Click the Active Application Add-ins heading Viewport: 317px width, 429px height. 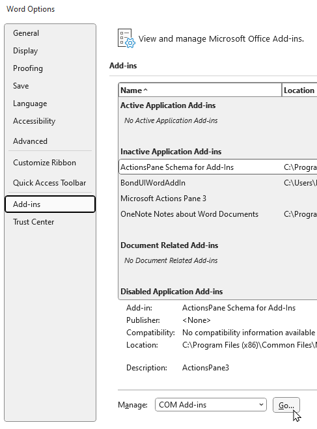coord(168,105)
